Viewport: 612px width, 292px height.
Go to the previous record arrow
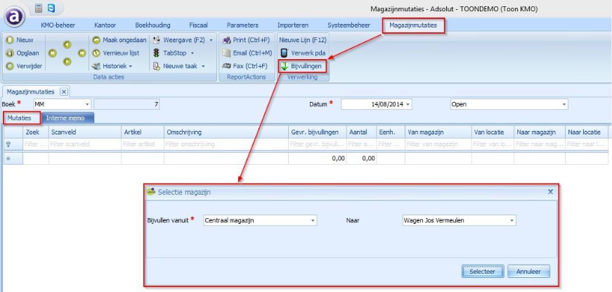tap(67, 45)
